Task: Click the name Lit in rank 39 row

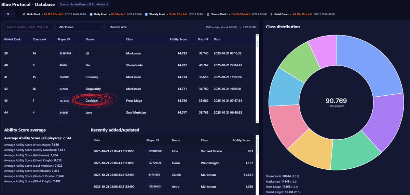Action: [87, 53]
